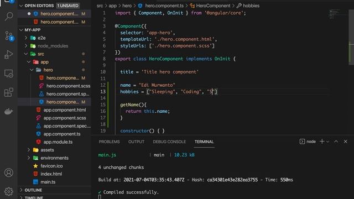Open the Search view in activity bar
The height and width of the screenshot is (199, 354).
click(9, 17)
